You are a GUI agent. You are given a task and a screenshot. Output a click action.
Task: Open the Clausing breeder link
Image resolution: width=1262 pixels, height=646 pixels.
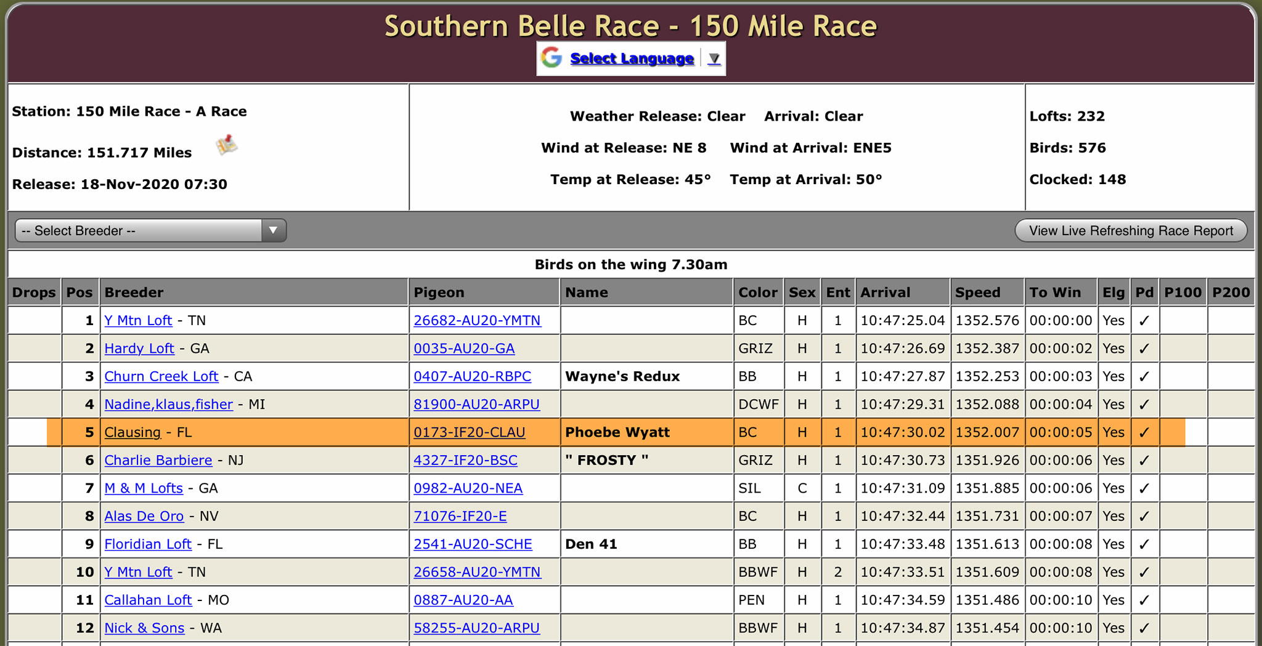pos(132,432)
